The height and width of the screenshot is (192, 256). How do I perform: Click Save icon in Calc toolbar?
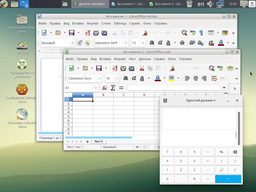99,68
